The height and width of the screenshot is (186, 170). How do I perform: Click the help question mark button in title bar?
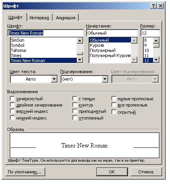click(x=153, y=6)
